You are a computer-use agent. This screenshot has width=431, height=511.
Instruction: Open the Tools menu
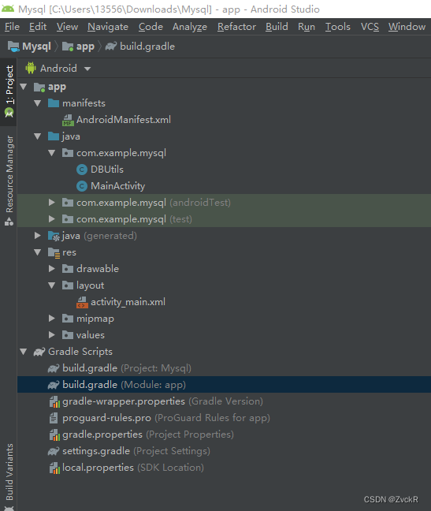[338, 26]
